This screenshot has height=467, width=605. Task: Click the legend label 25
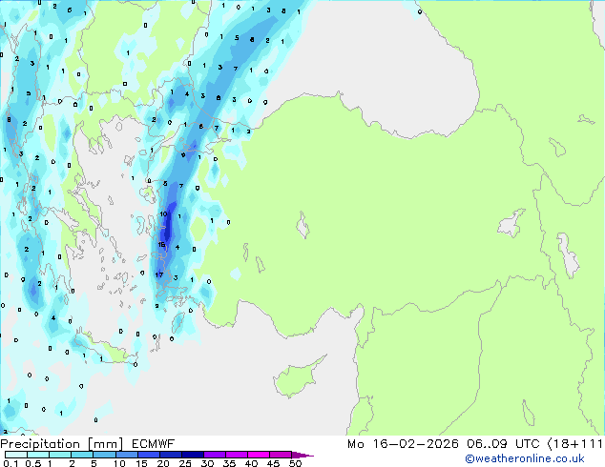(185, 463)
